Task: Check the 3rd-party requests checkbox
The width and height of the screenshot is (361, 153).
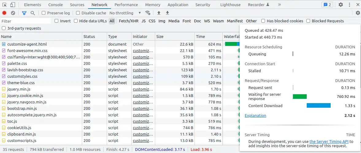Action: pos(4,28)
